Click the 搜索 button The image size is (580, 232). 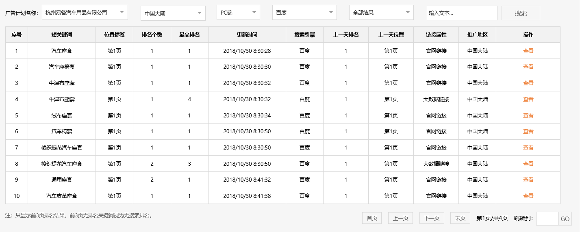521,13
